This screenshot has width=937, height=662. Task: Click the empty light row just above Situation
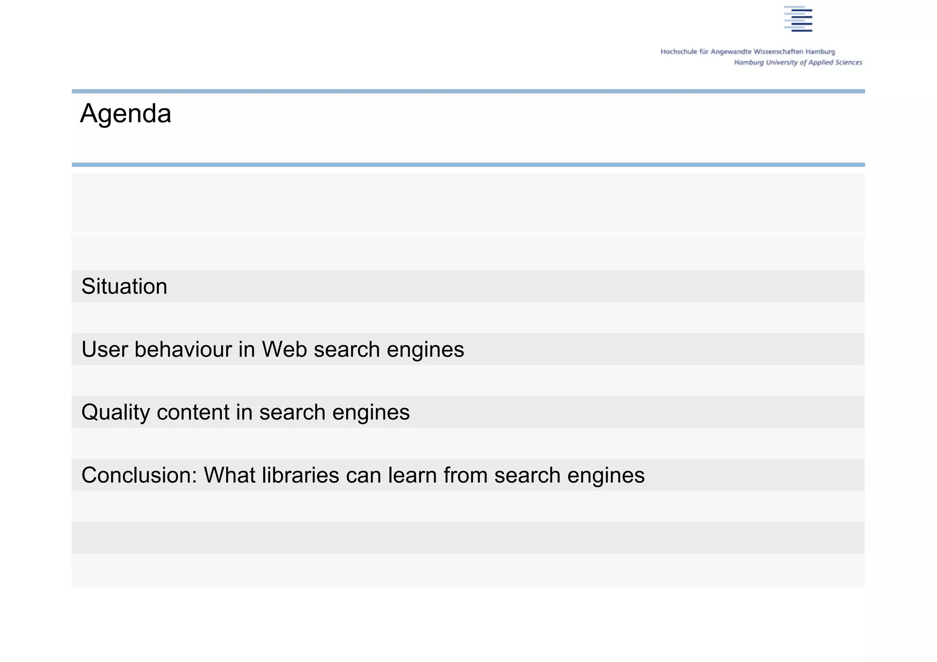(x=468, y=253)
